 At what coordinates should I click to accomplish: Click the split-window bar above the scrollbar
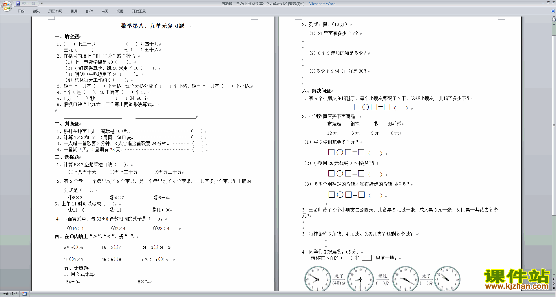554,17
